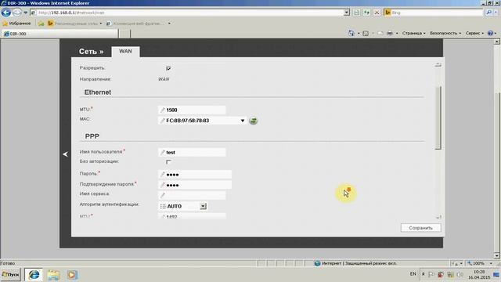Image resolution: width=501 pixels, height=282 pixels.
Task: Open the MAC address dropdown arrow
Action: (x=243, y=121)
